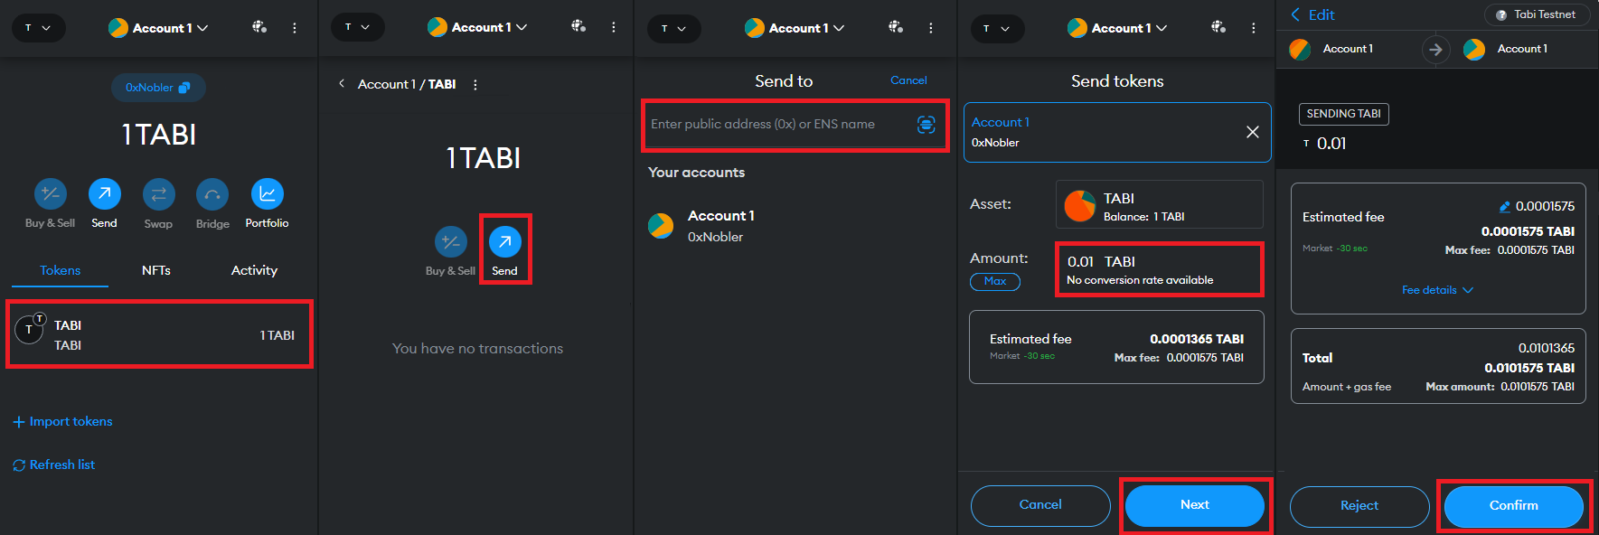This screenshot has width=1599, height=535.
Task: Open the TABI asset selector showing Balance 1 TABI
Action: 1160,204
